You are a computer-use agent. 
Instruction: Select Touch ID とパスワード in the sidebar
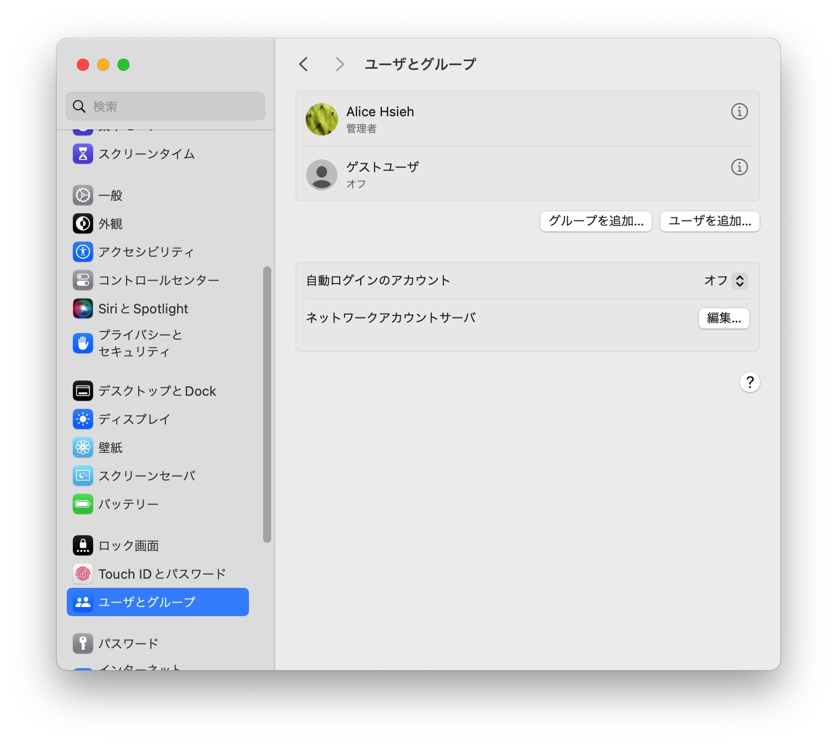(158, 574)
